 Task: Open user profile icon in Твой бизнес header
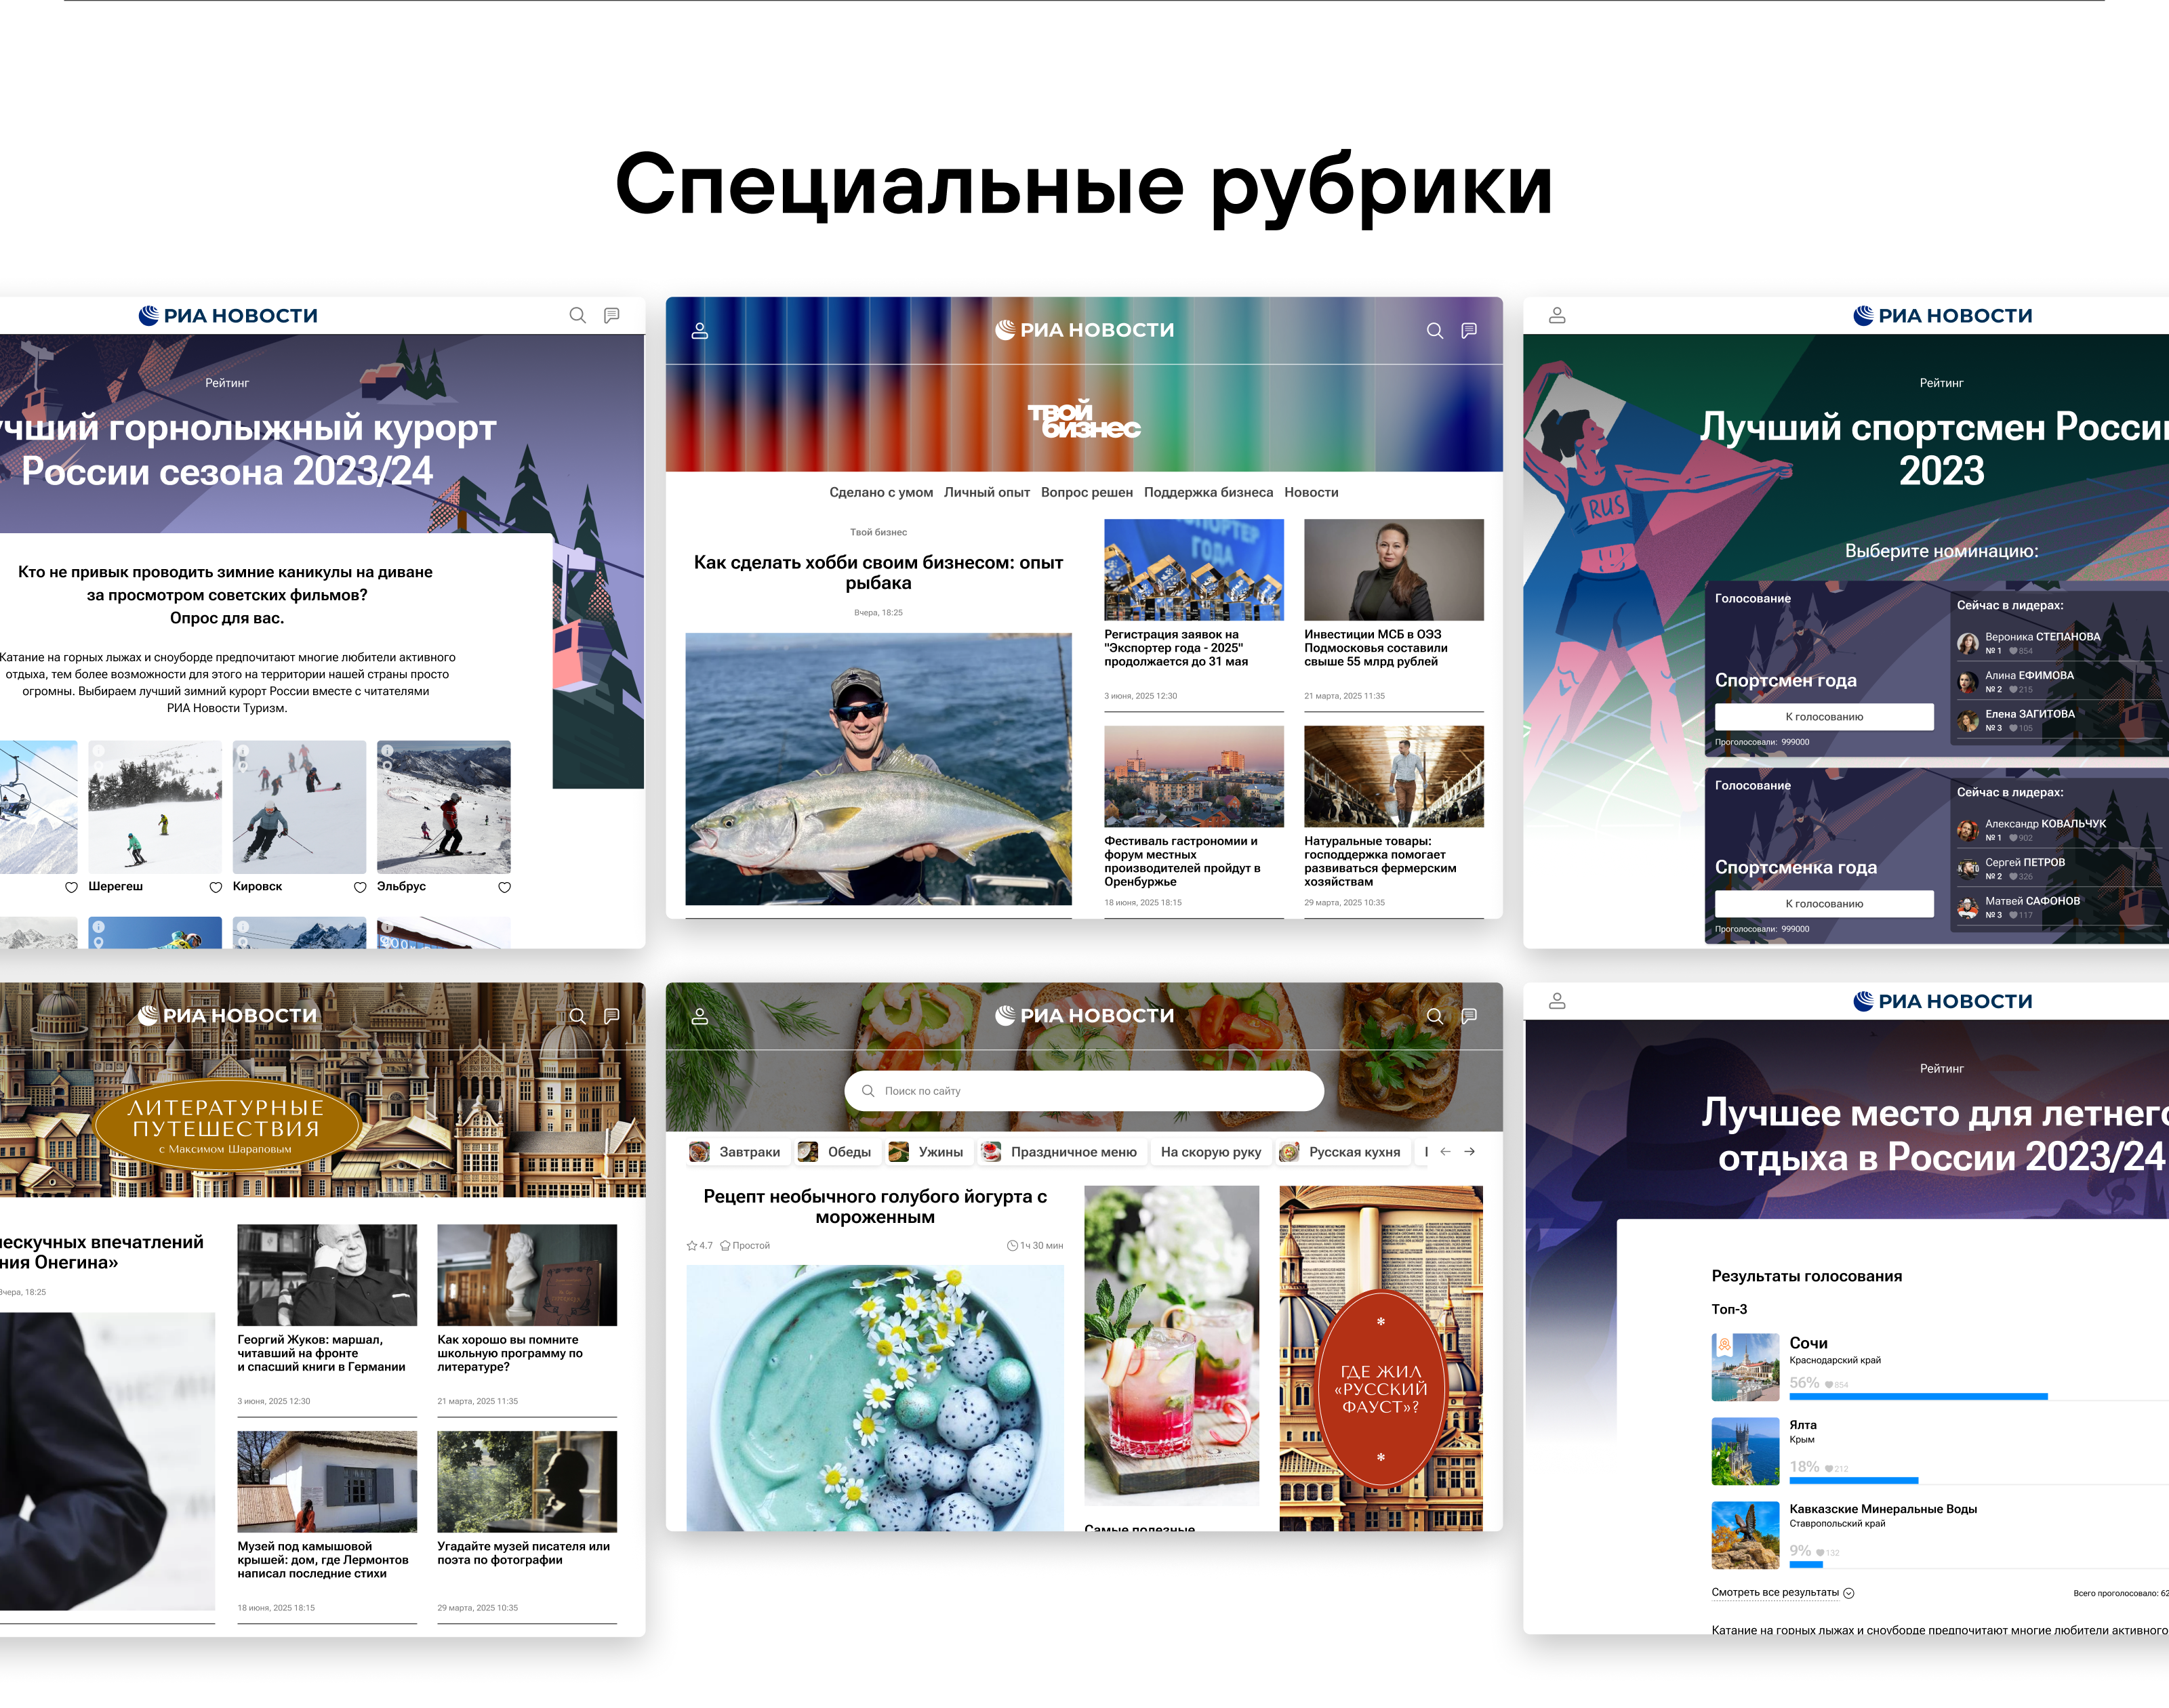coord(700,331)
